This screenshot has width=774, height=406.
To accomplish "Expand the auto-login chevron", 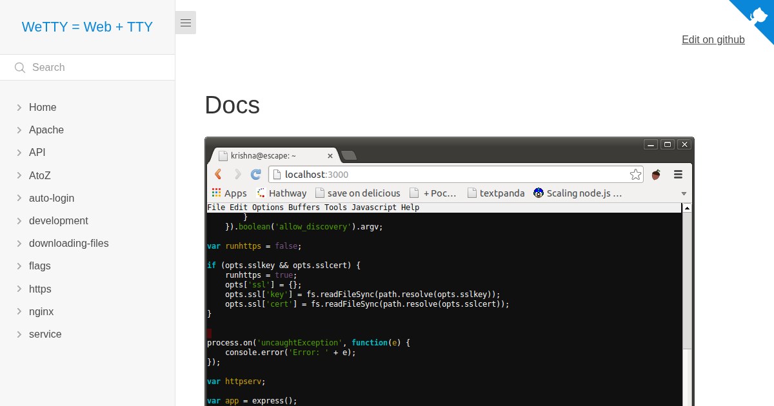I will click(x=19, y=198).
